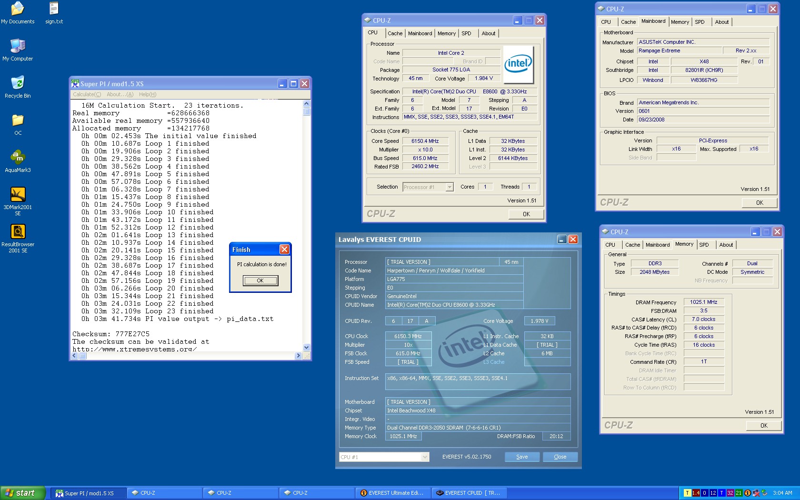
Task: Switch to Cache tab in CPU-Z CPU window
Action: [395, 33]
